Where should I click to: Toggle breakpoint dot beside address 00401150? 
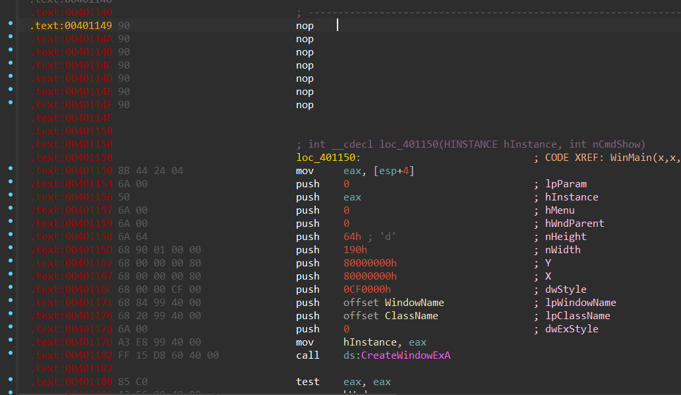tap(11, 169)
